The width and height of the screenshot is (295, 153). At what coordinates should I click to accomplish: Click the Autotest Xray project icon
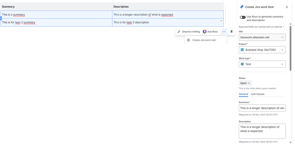click(x=242, y=50)
